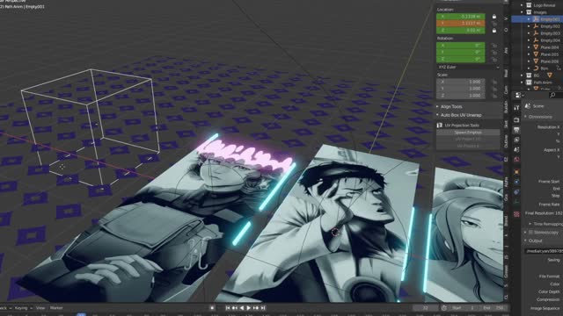Click the Rotation Z value field
Image resolution: width=563 pixels, height=316 pixels.
[x=461, y=59]
